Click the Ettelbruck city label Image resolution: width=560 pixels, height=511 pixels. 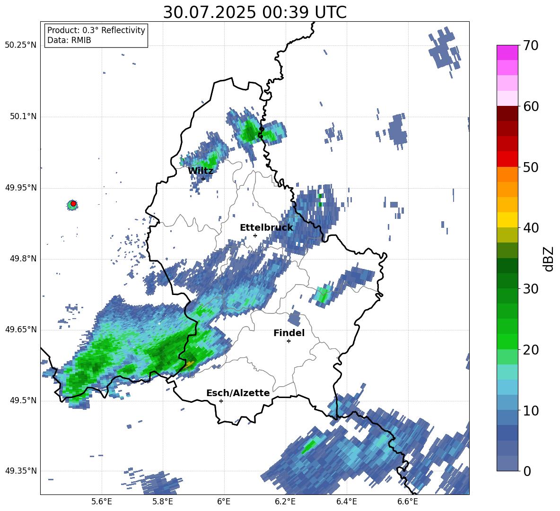[266, 228]
